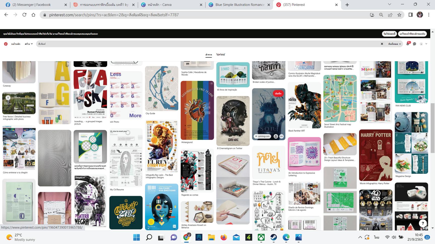Open Windows Start menu

[x=136, y=237]
